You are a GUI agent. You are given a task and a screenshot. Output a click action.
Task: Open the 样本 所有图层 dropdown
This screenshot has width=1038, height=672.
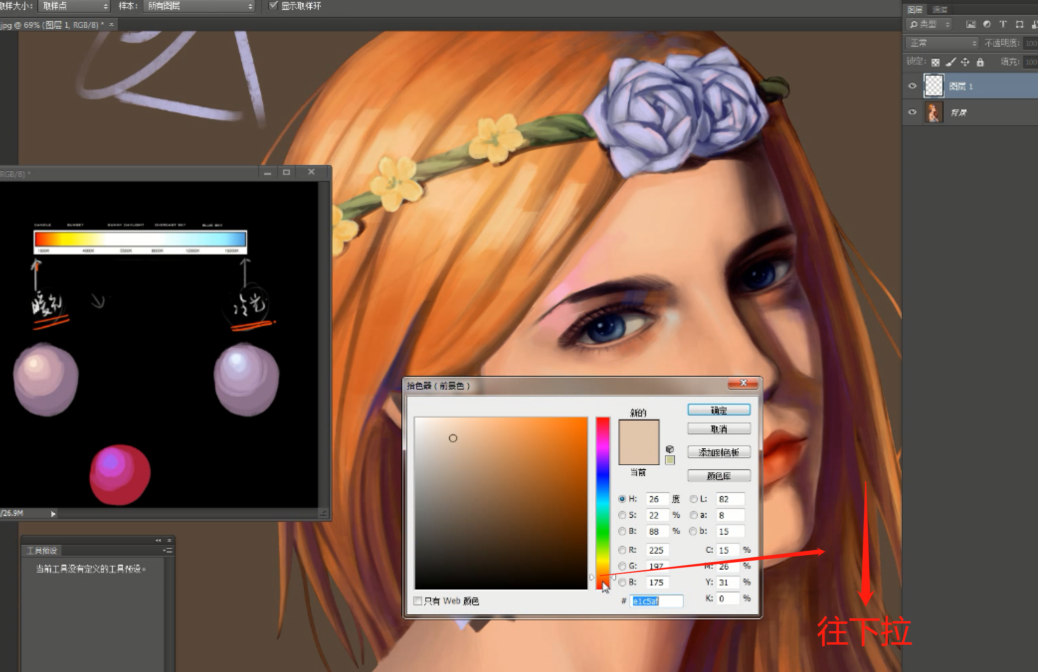(199, 6)
